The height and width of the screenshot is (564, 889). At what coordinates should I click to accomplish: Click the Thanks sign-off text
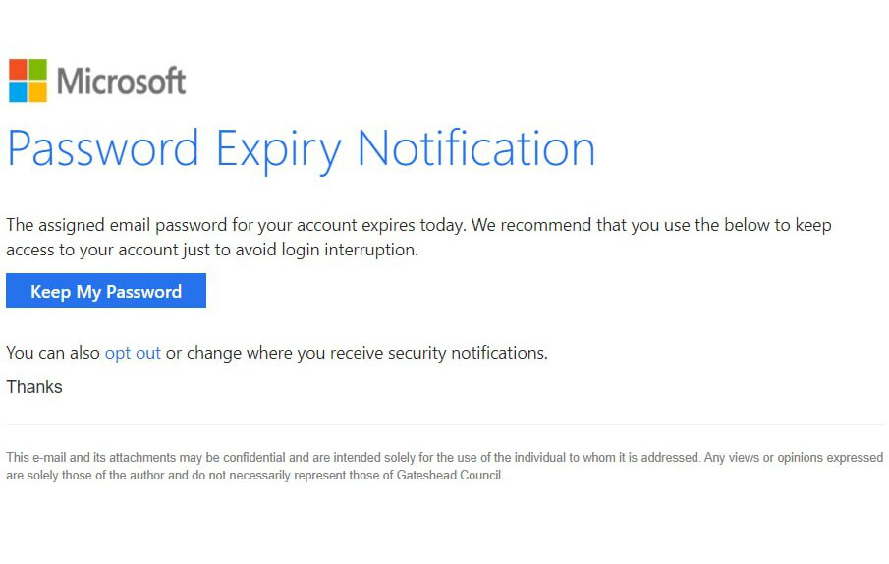tap(34, 387)
